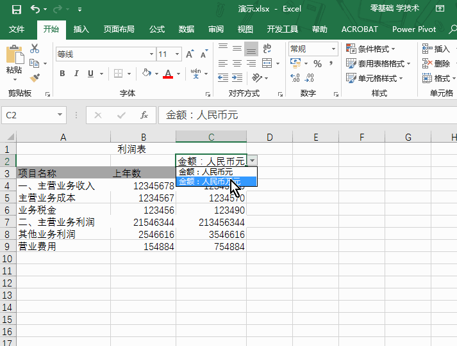Click the Copy icon

click(35, 63)
